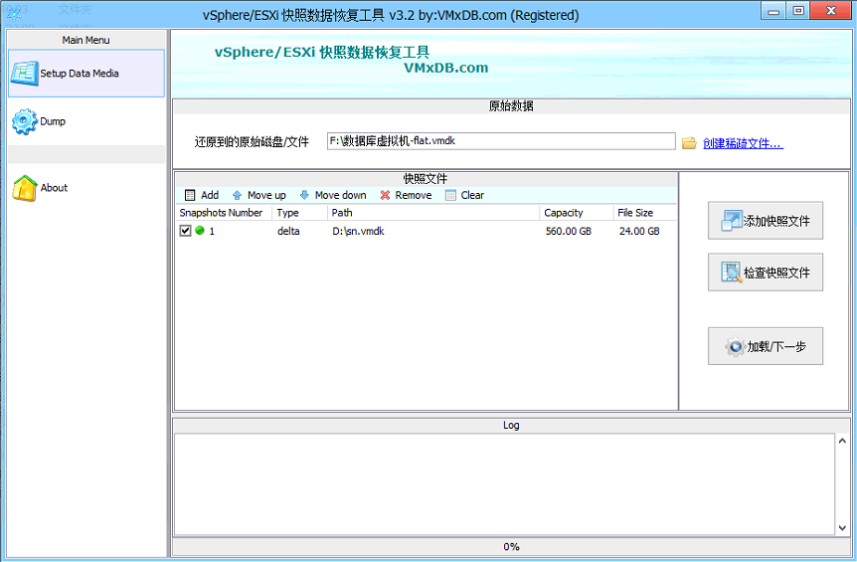Click the delta type cell

tap(288, 231)
